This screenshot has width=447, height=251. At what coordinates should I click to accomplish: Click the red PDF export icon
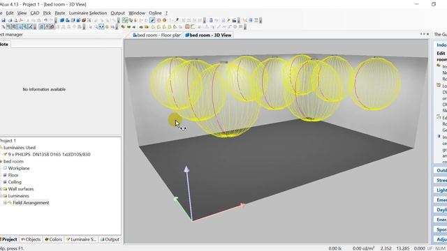[x=21, y=20]
